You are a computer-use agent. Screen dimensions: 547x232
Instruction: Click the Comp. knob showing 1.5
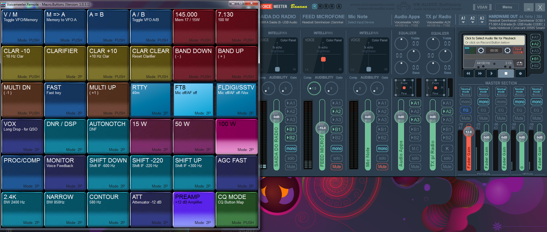coord(314,88)
